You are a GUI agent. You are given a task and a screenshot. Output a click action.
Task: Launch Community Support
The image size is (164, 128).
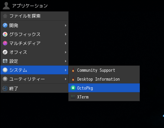(x=104, y=70)
